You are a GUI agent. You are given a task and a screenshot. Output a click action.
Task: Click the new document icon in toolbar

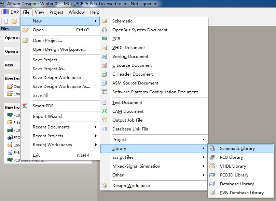pos(6,21)
